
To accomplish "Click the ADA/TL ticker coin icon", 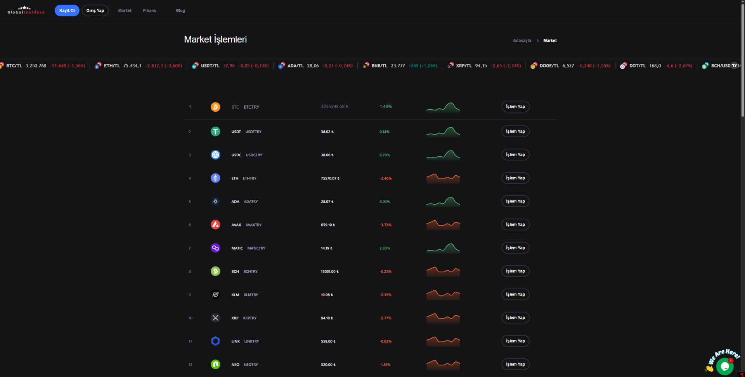I will (x=281, y=66).
